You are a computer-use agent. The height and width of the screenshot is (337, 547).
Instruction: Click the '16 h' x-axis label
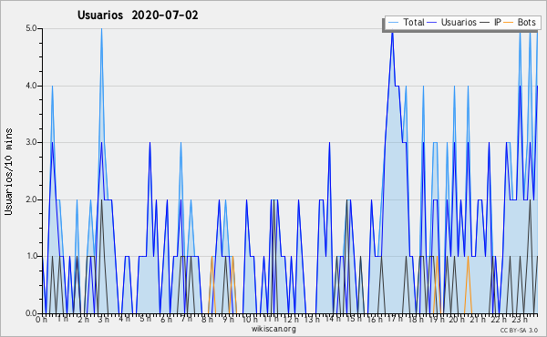click(375, 320)
